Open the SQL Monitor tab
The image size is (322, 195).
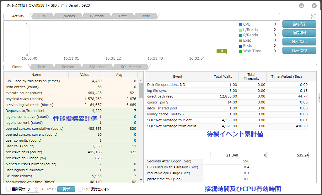tap(131, 67)
